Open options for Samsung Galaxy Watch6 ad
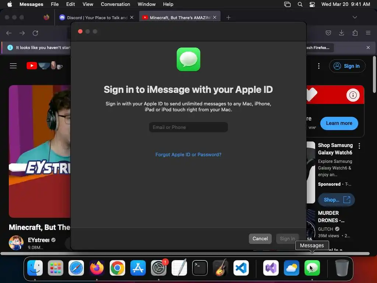The height and width of the screenshot is (283, 377). (x=359, y=146)
